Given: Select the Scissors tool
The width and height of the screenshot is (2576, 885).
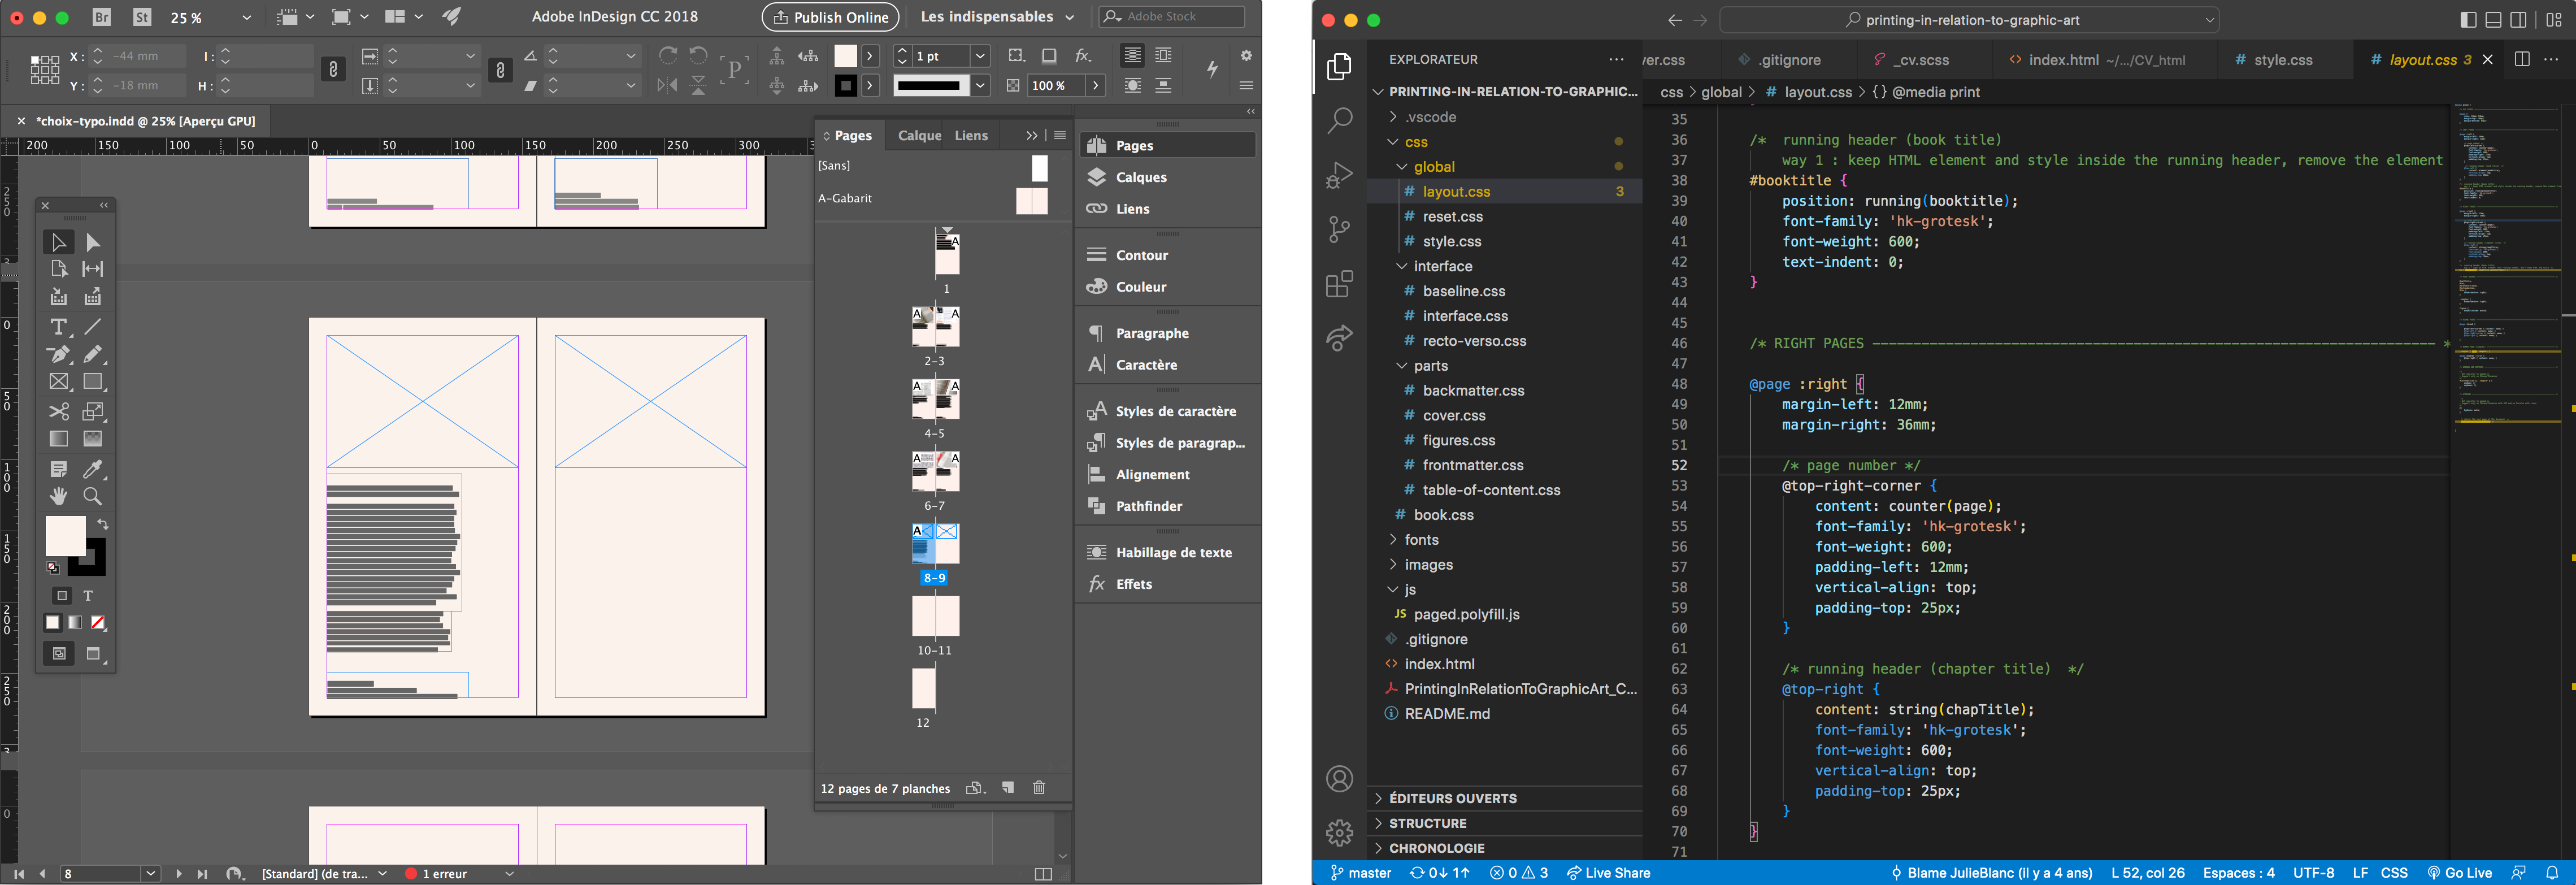Looking at the screenshot, I should [58, 411].
